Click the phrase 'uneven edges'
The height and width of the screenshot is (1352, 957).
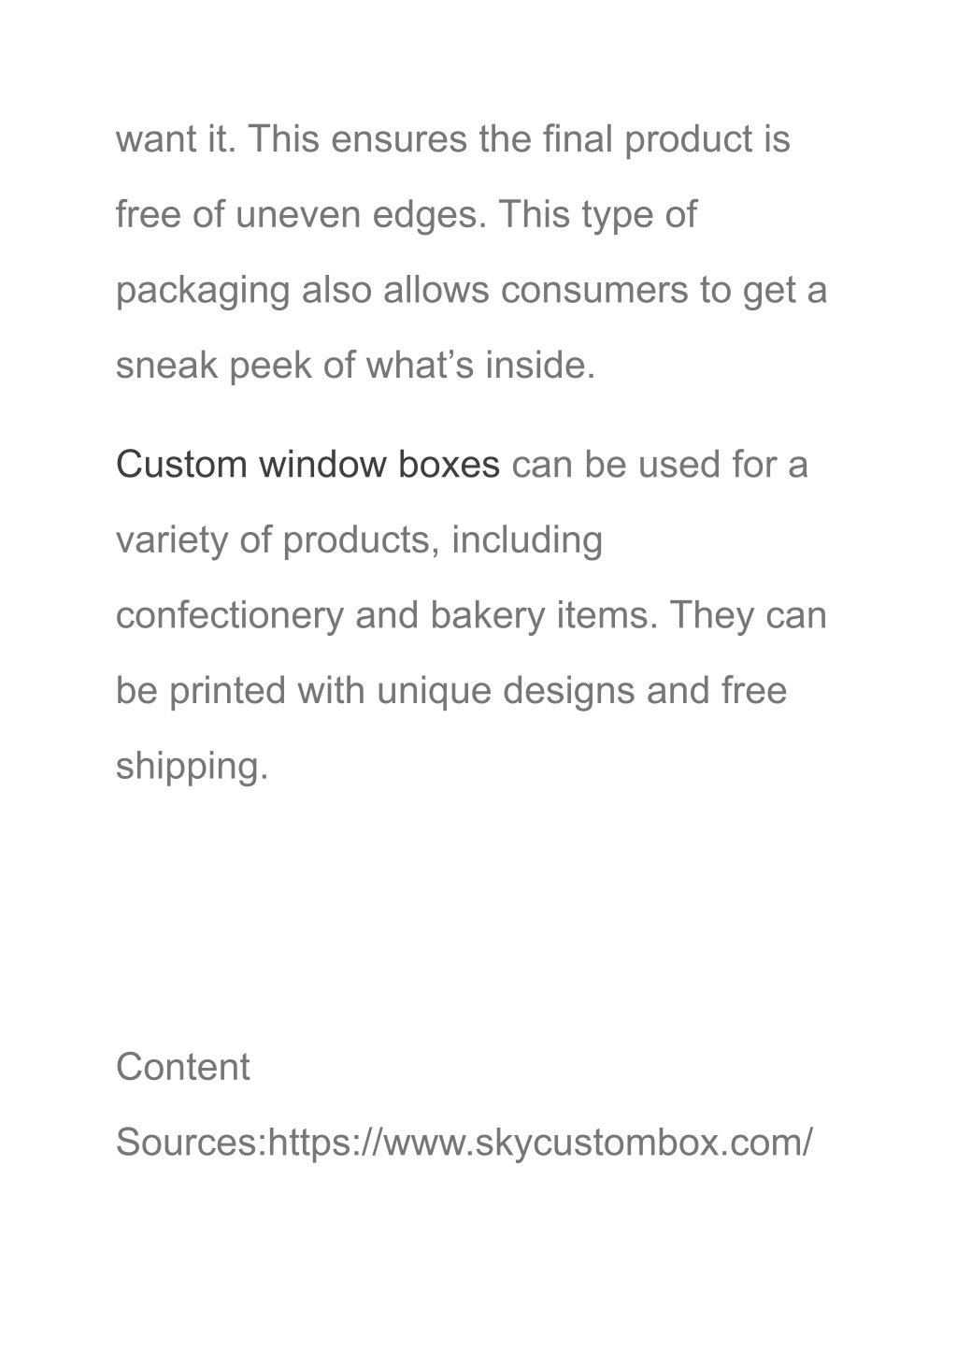tap(362, 215)
